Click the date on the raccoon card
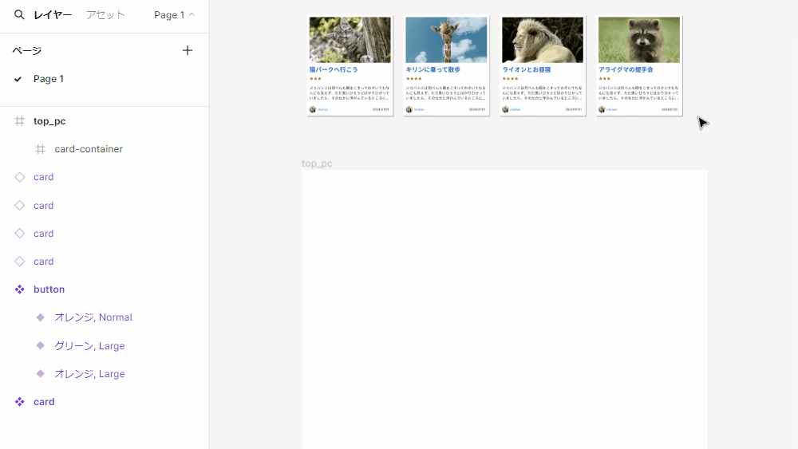798x449 pixels. pos(670,109)
